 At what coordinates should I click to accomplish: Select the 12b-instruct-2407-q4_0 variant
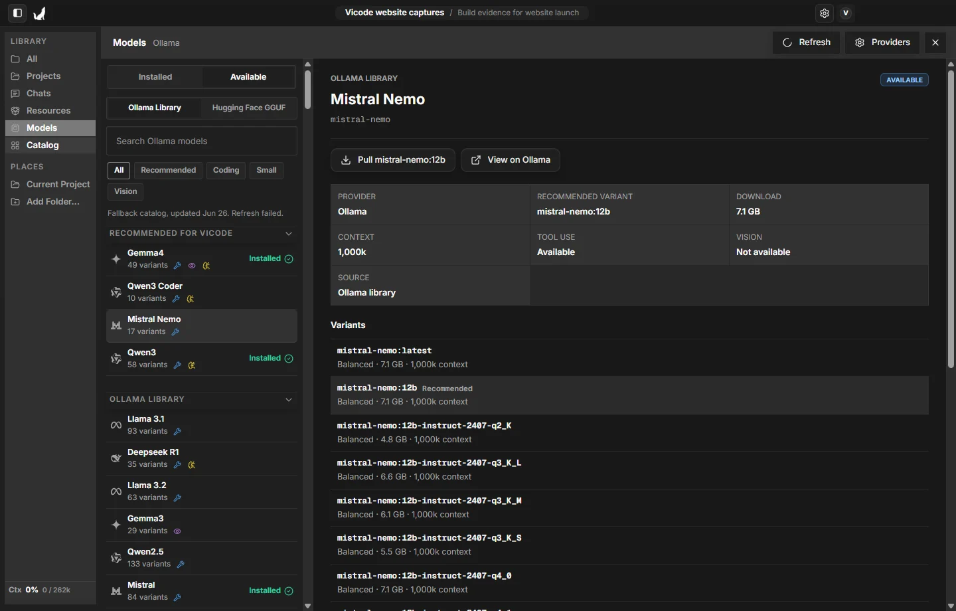tap(629, 583)
